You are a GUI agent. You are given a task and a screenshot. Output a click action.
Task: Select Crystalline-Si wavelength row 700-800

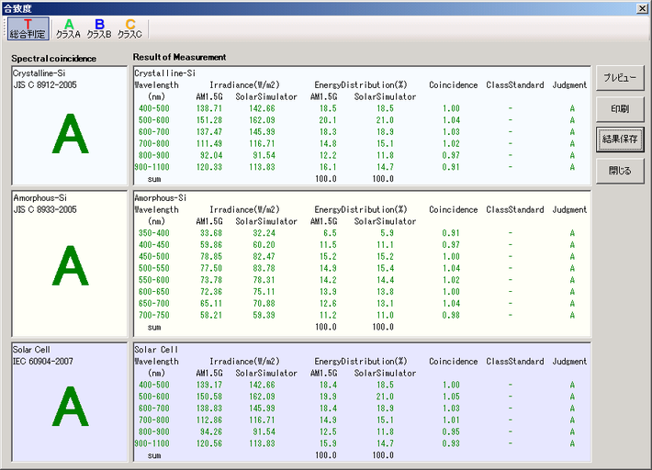click(154, 143)
